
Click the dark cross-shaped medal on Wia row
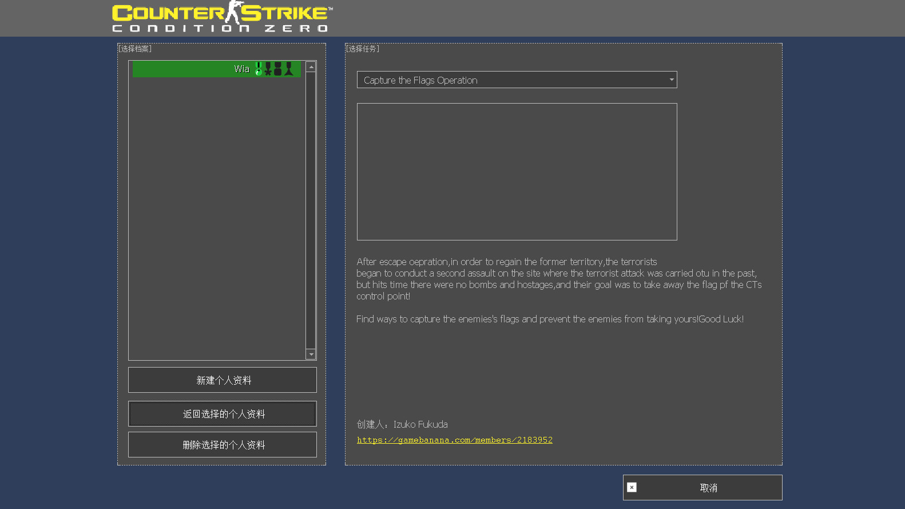point(268,69)
